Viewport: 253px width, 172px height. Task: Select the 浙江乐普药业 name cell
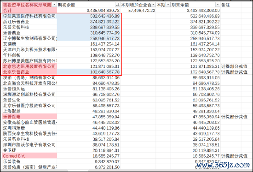29,22
